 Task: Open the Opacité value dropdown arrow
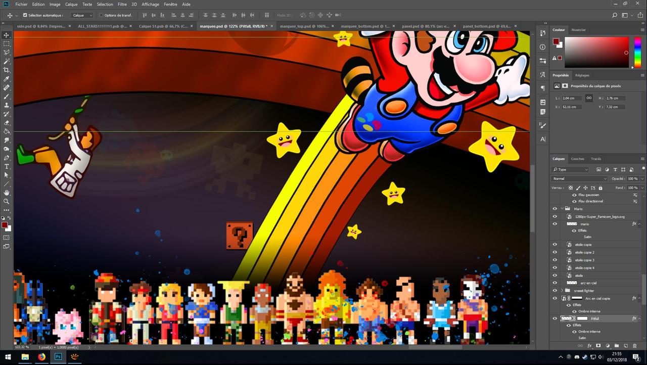(642, 178)
